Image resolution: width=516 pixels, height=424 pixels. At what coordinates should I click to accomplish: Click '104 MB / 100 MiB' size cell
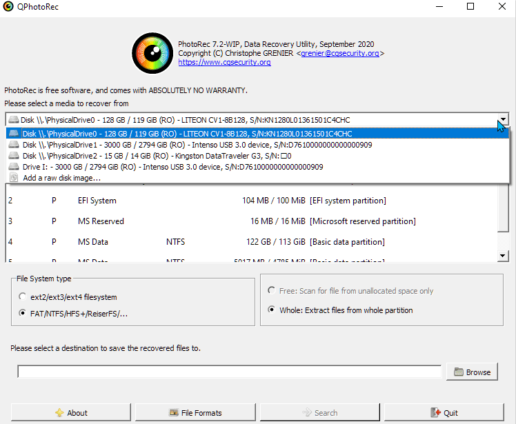(274, 201)
